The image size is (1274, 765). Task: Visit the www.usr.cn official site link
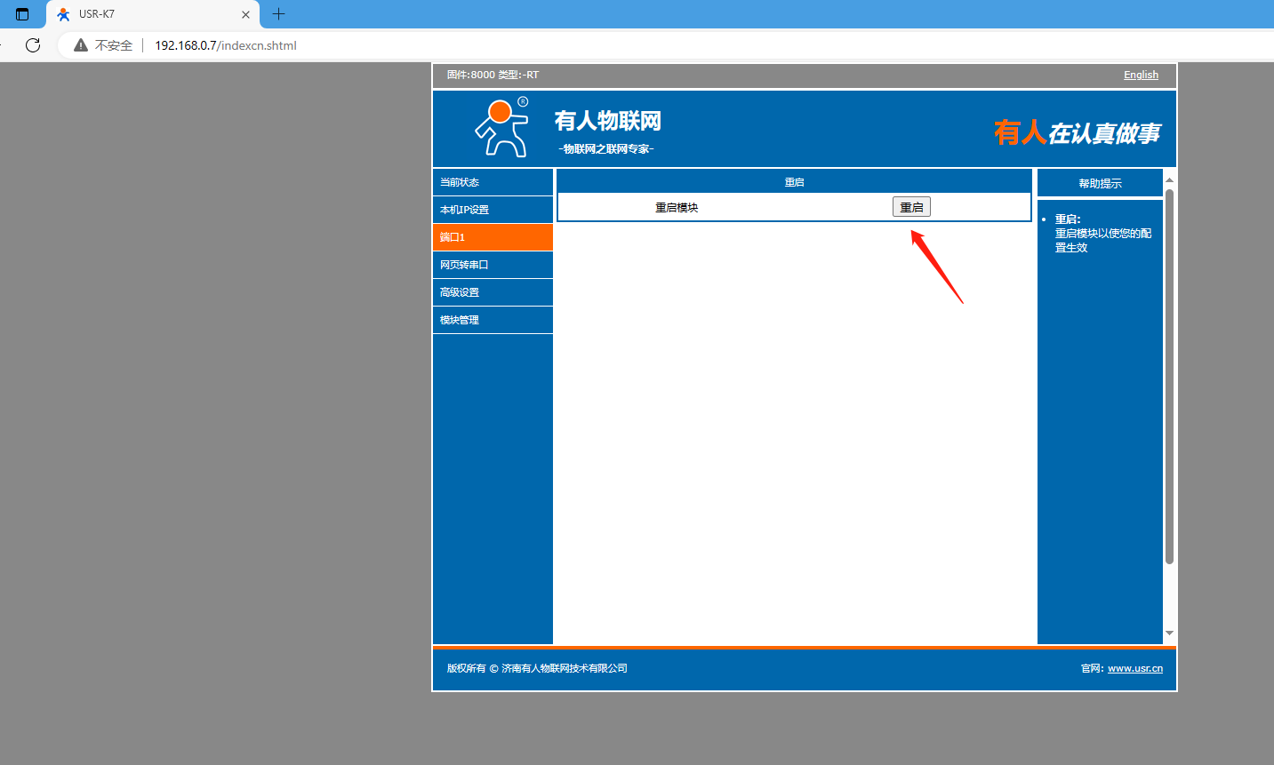click(x=1134, y=668)
